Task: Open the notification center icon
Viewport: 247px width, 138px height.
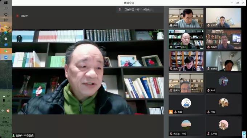Action: coord(6,132)
